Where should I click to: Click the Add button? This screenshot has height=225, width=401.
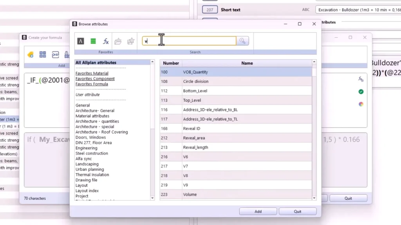[258, 211]
